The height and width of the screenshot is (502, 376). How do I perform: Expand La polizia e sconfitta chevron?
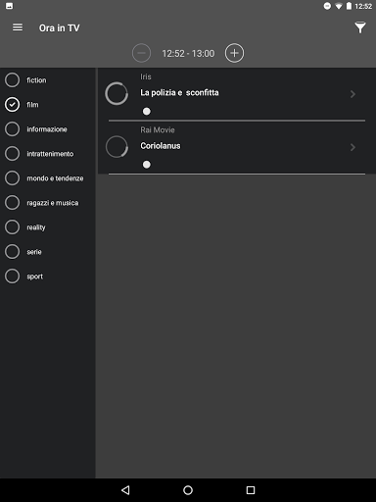[352, 94]
